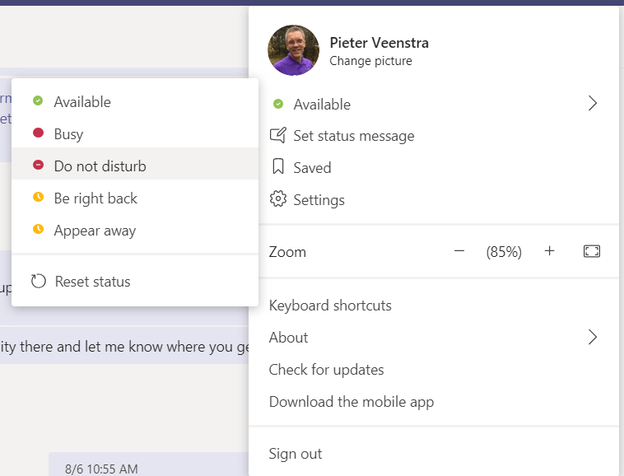The image size is (624, 476).
Task: Set status to Busy
Action: point(135,133)
